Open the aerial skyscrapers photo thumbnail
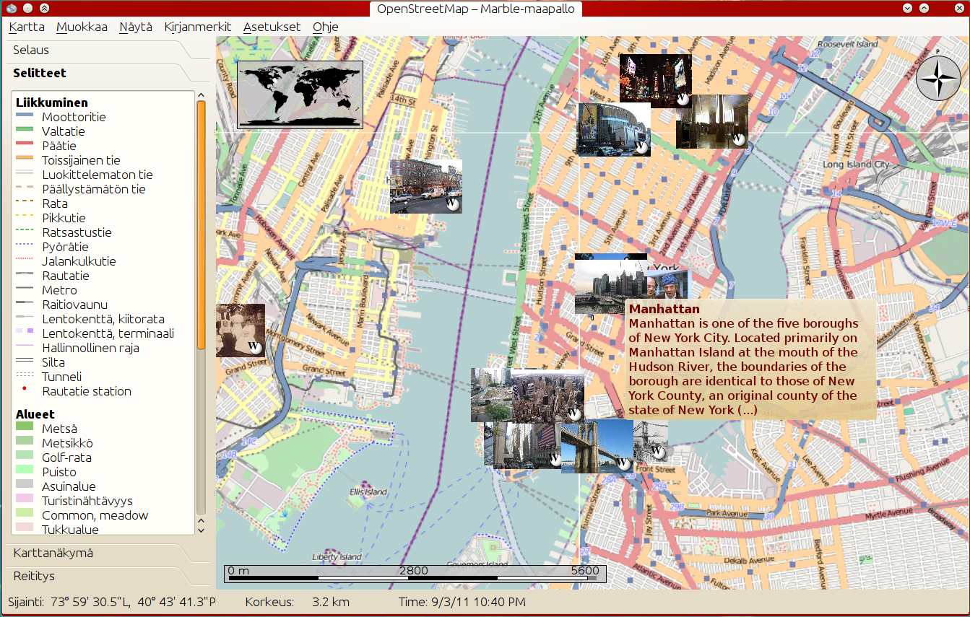This screenshot has height=617, width=970. [548, 395]
